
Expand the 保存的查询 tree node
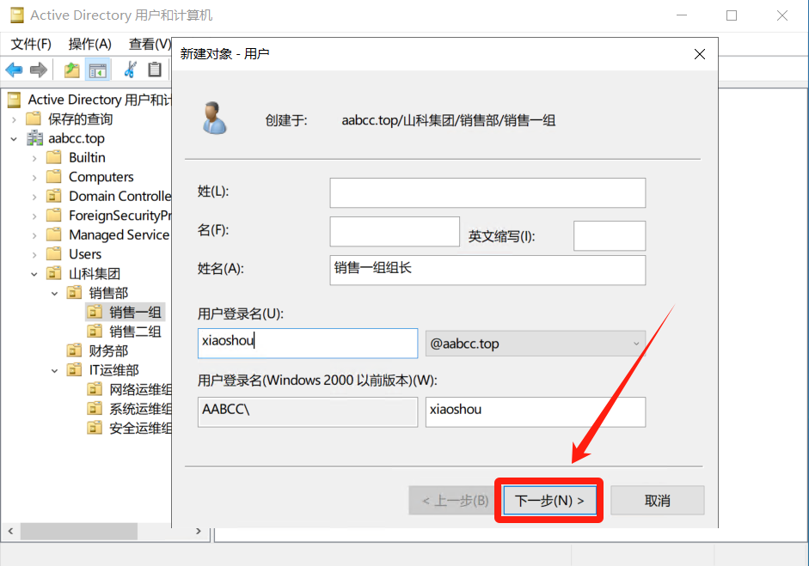(15, 119)
